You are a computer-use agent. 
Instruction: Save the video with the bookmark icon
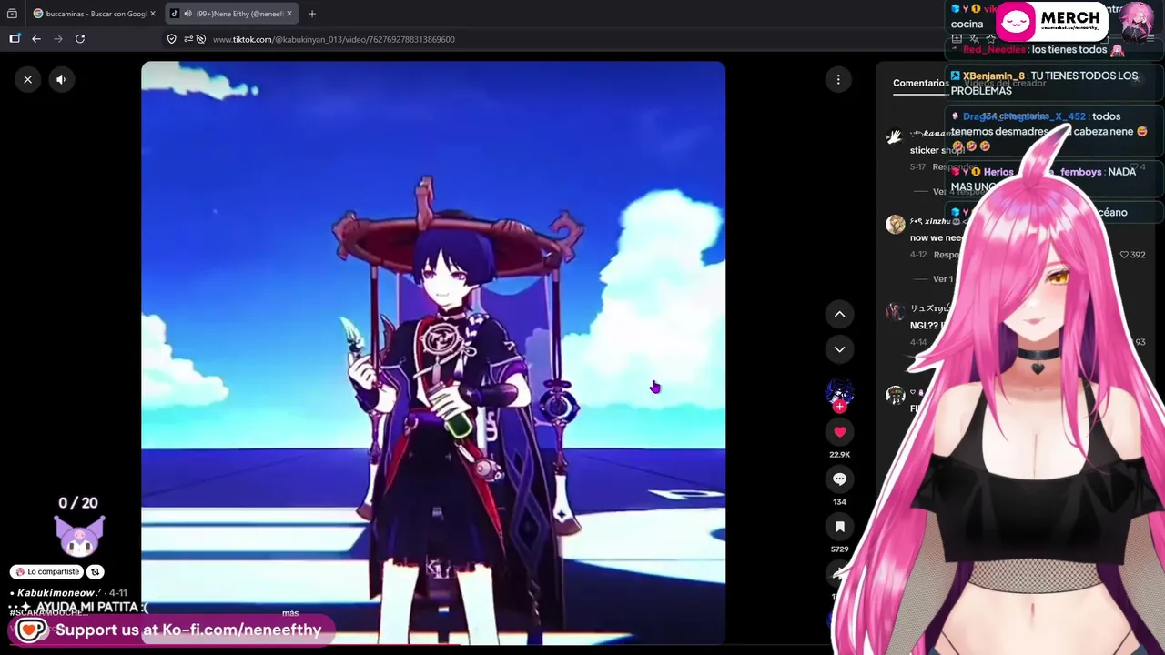click(x=839, y=527)
